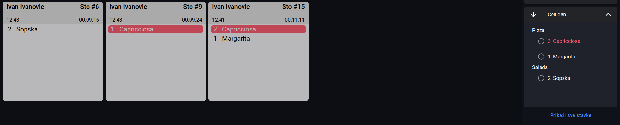Click the down arrow sort icon
620x125 pixels.
pos(533,14)
